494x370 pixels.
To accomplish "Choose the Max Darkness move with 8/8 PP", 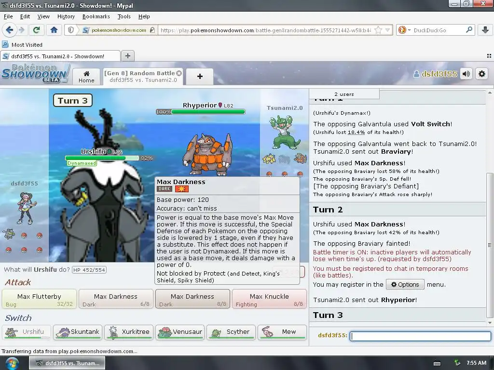I will coord(192,299).
